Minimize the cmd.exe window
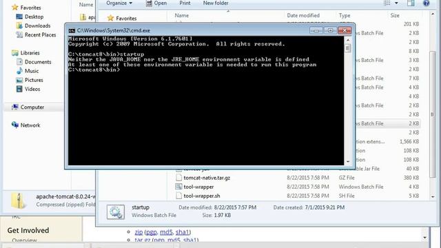The image size is (441, 248). click(x=316, y=30)
